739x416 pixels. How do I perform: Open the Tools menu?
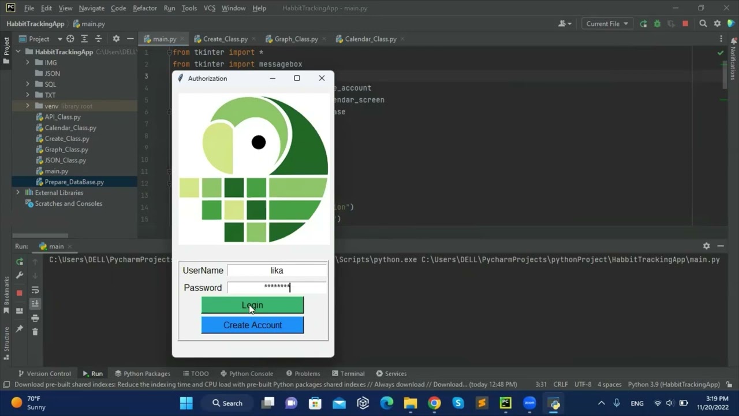click(189, 8)
